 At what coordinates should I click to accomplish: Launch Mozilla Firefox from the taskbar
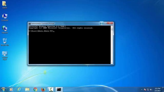pyautogui.click(x=43, y=89)
